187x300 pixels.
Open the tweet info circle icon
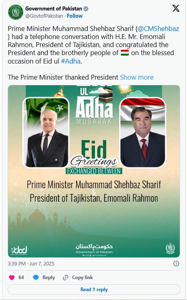point(176,264)
